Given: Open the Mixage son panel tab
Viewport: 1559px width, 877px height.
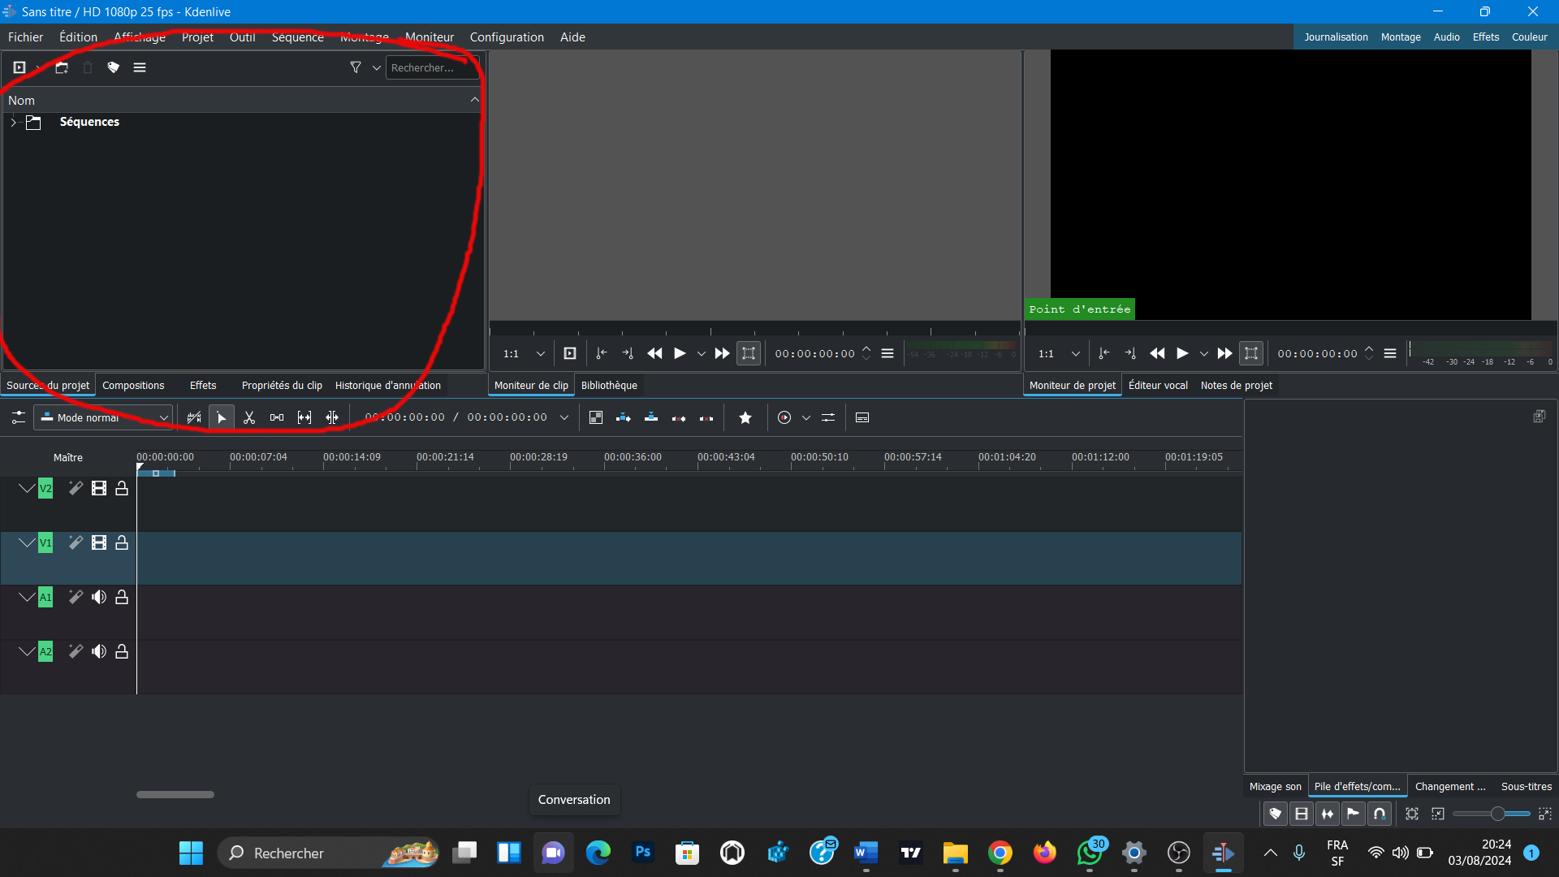Looking at the screenshot, I should 1275,786.
